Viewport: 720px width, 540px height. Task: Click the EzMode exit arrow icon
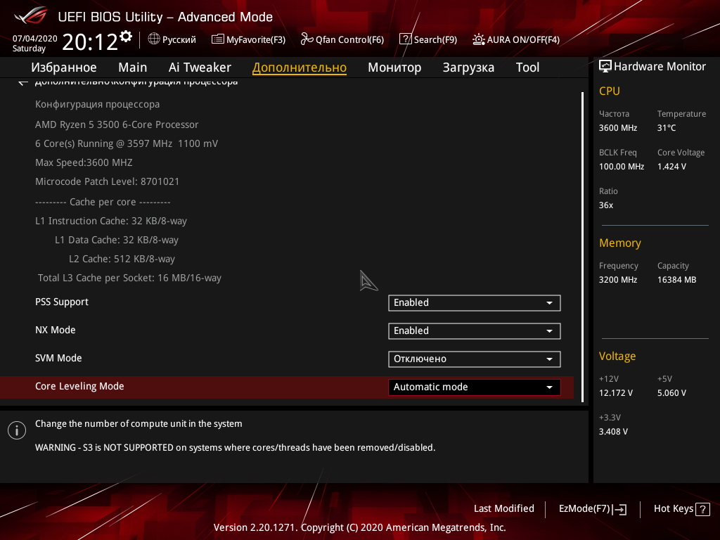tap(619, 509)
